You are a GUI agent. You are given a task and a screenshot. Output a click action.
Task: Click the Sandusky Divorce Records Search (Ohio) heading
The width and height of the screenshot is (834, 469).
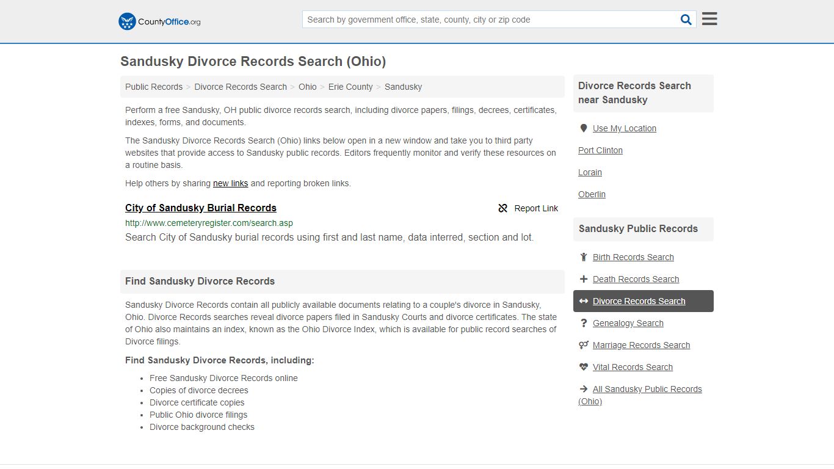click(253, 61)
